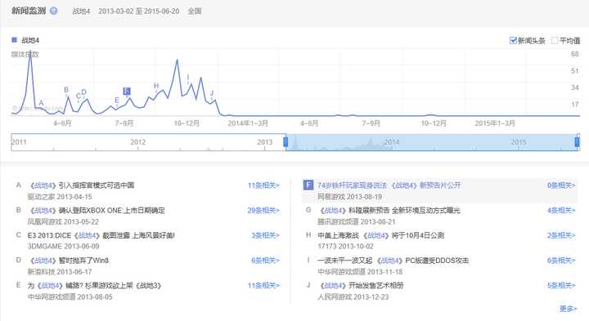Select chart marker I on the trend line
Screen dimensions: 589x321
pyautogui.click(x=188, y=78)
